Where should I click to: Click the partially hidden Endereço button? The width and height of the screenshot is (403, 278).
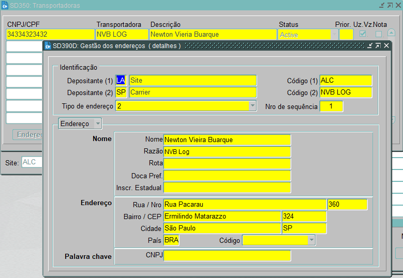[28, 134]
